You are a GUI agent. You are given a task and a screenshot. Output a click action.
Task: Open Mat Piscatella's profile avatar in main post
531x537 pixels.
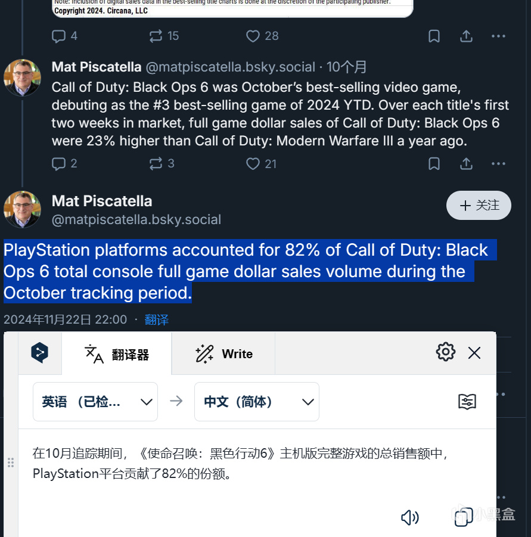click(x=22, y=209)
